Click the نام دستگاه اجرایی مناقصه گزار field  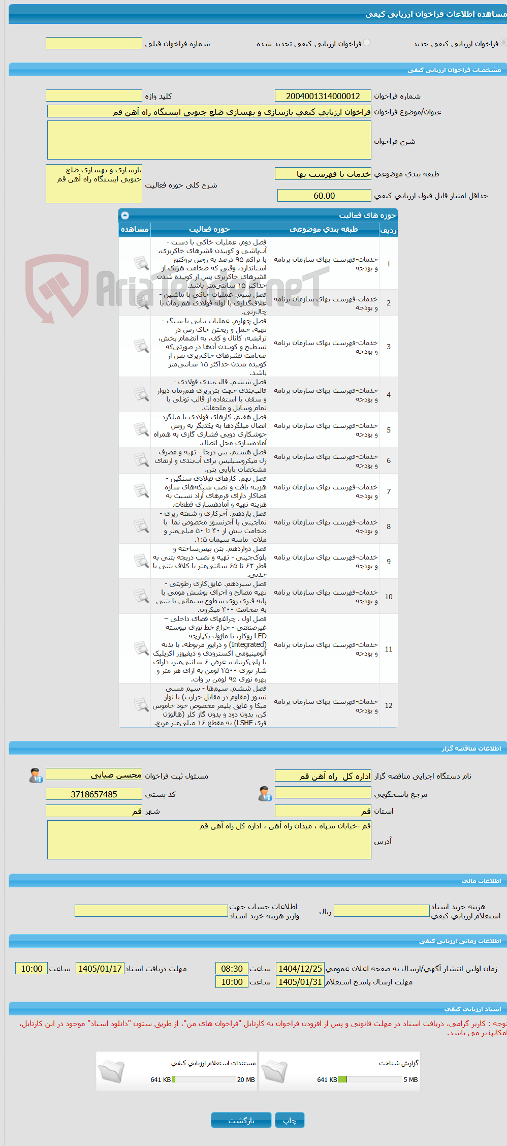(x=323, y=776)
